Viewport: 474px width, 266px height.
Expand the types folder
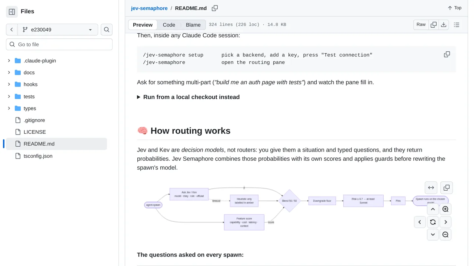click(x=9, y=108)
